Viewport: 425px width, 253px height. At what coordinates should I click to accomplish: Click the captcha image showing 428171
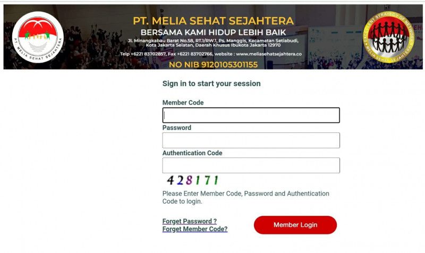(192, 180)
